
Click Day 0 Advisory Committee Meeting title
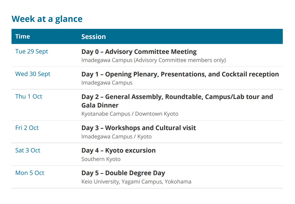pyautogui.click(x=139, y=52)
